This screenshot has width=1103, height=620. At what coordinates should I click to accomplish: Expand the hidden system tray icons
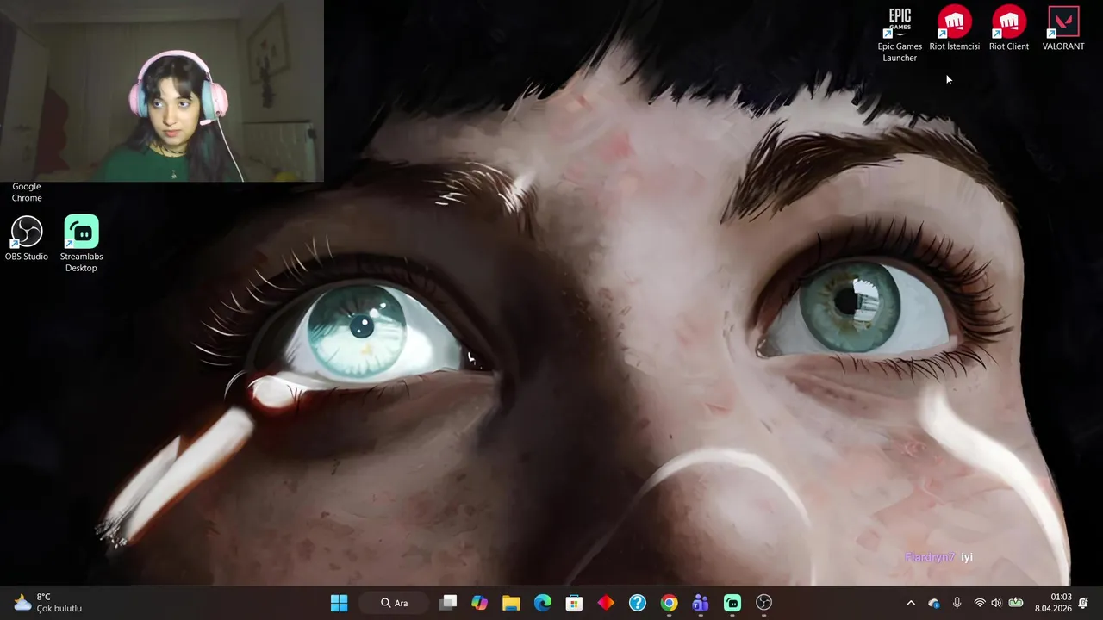(911, 603)
